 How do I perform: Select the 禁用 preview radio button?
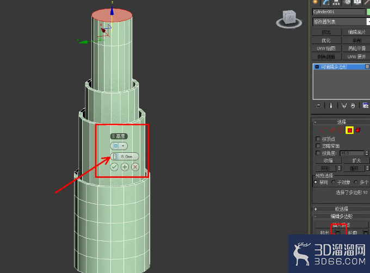click(x=316, y=182)
